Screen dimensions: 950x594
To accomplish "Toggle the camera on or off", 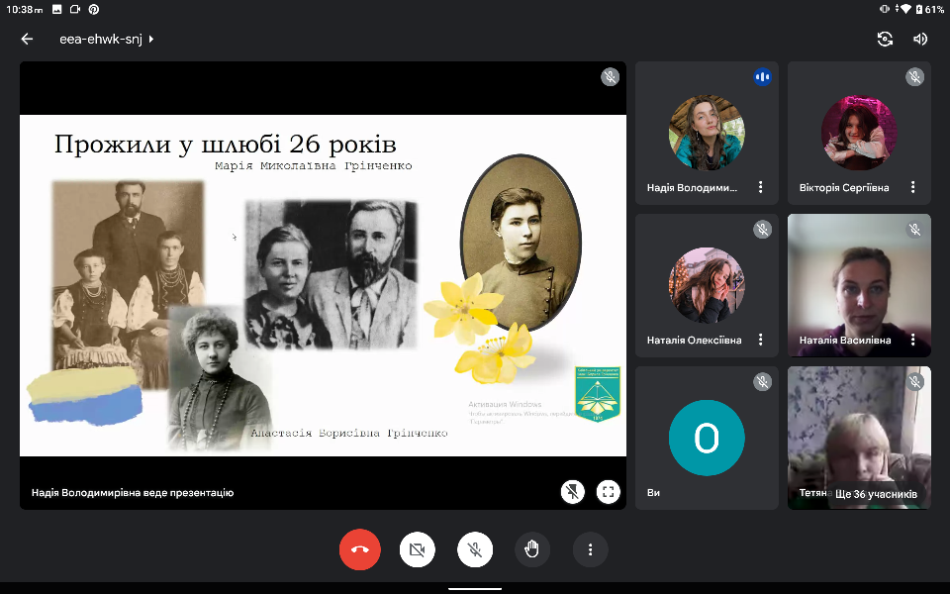I will coord(418,549).
